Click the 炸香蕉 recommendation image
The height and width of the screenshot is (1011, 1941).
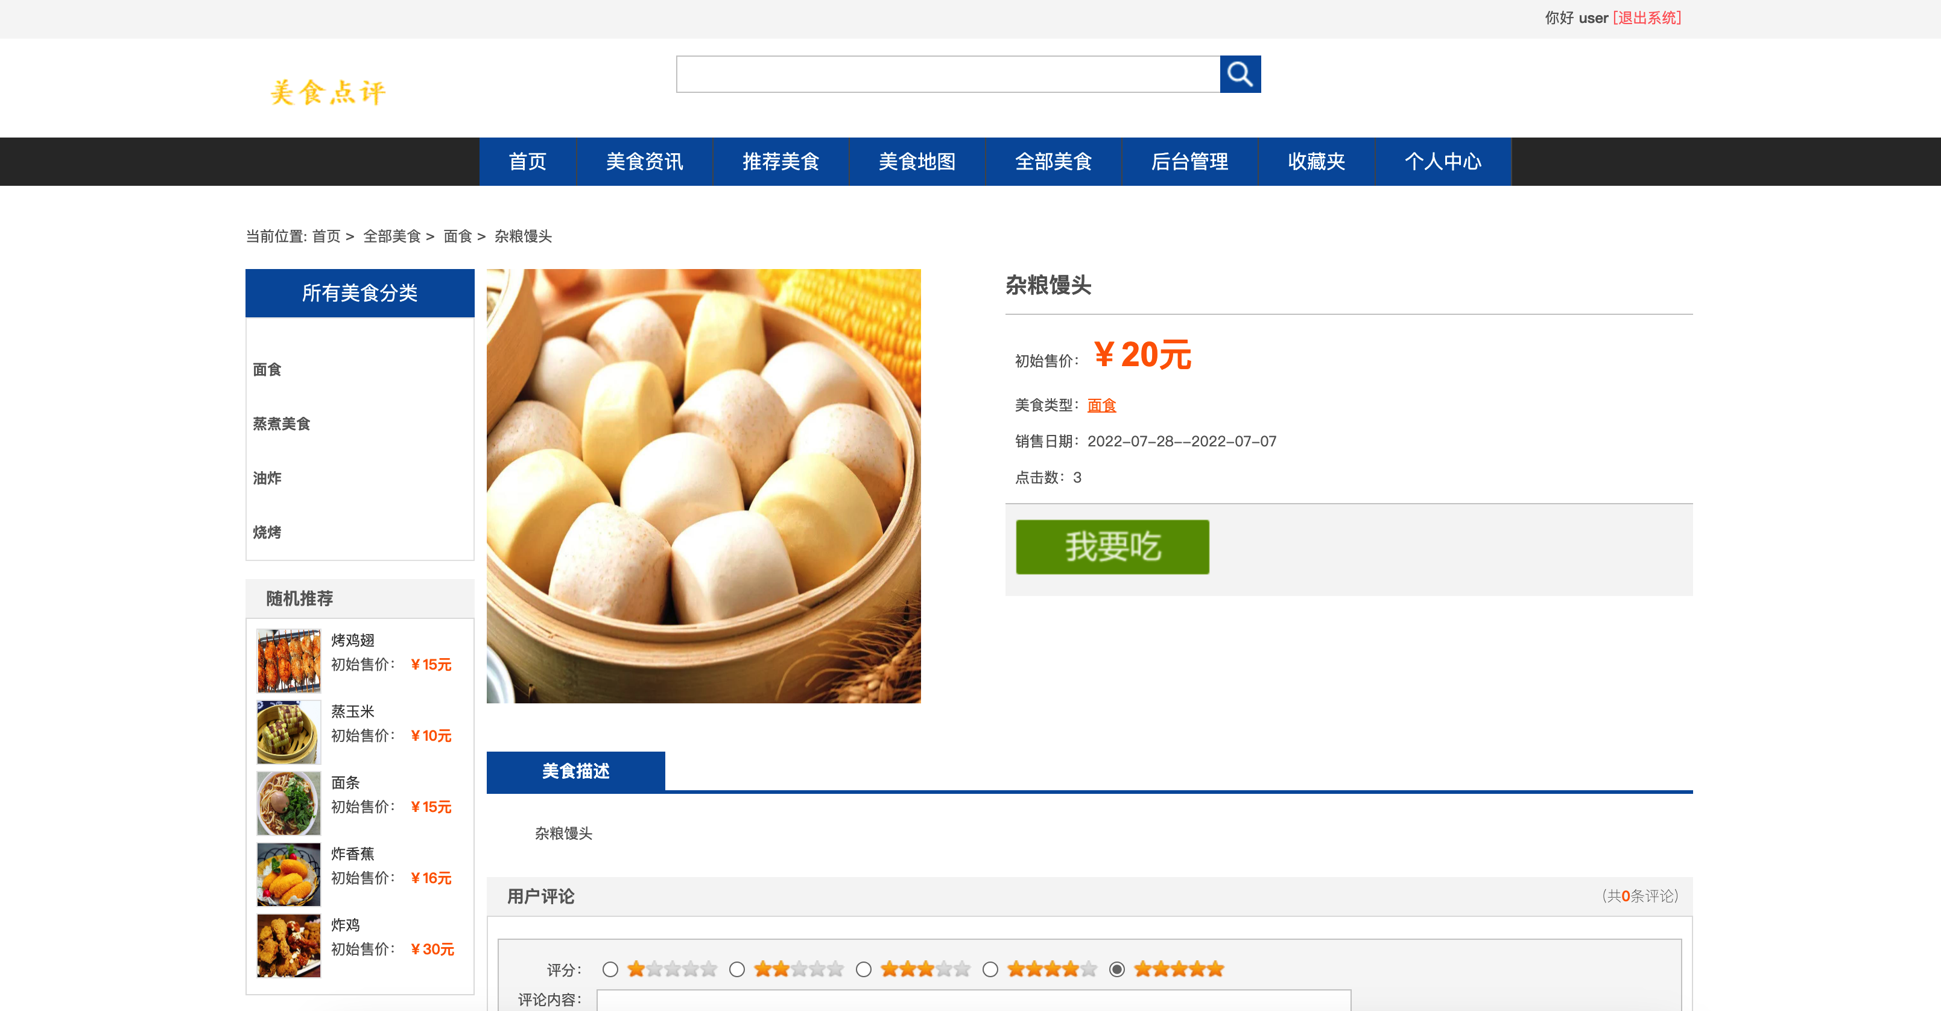coord(288,874)
